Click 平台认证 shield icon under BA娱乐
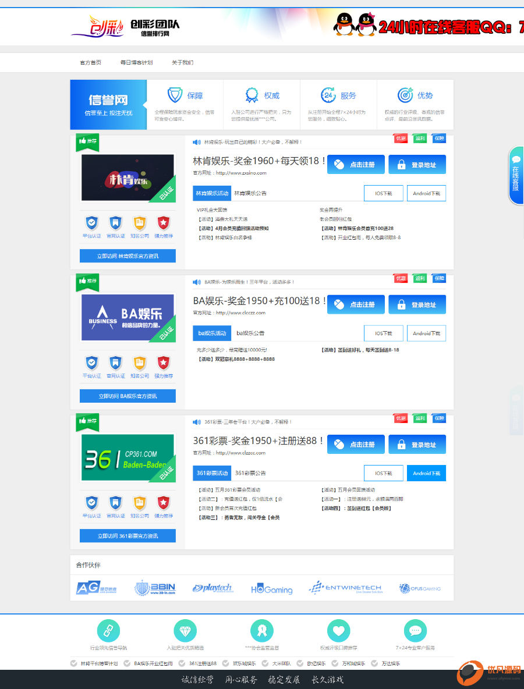The width and height of the screenshot is (524, 689). [x=91, y=363]
